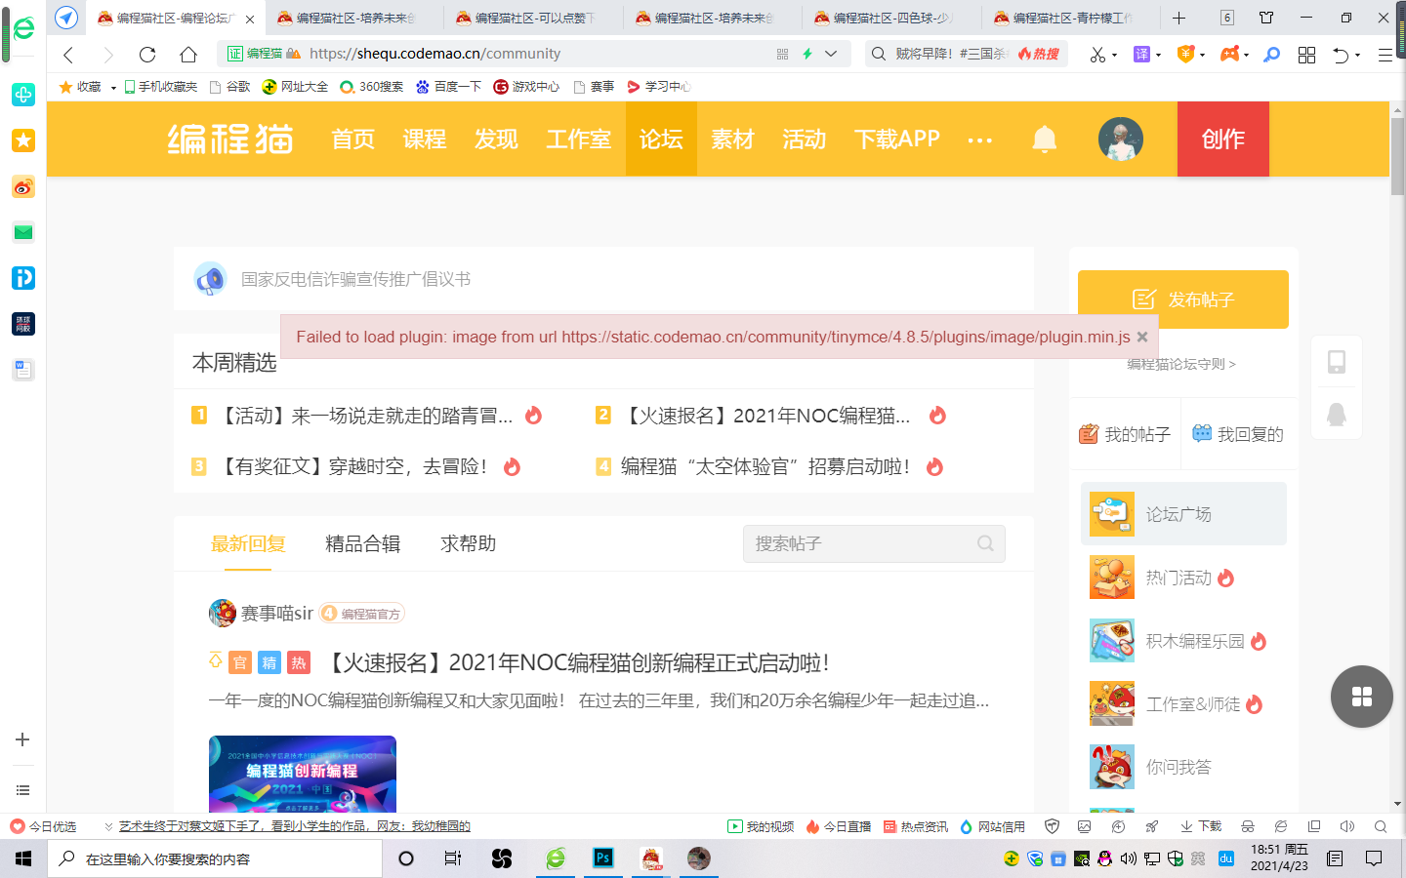
Task: Open the scissors tool dropdown arrow
Action: [1114, 56]
